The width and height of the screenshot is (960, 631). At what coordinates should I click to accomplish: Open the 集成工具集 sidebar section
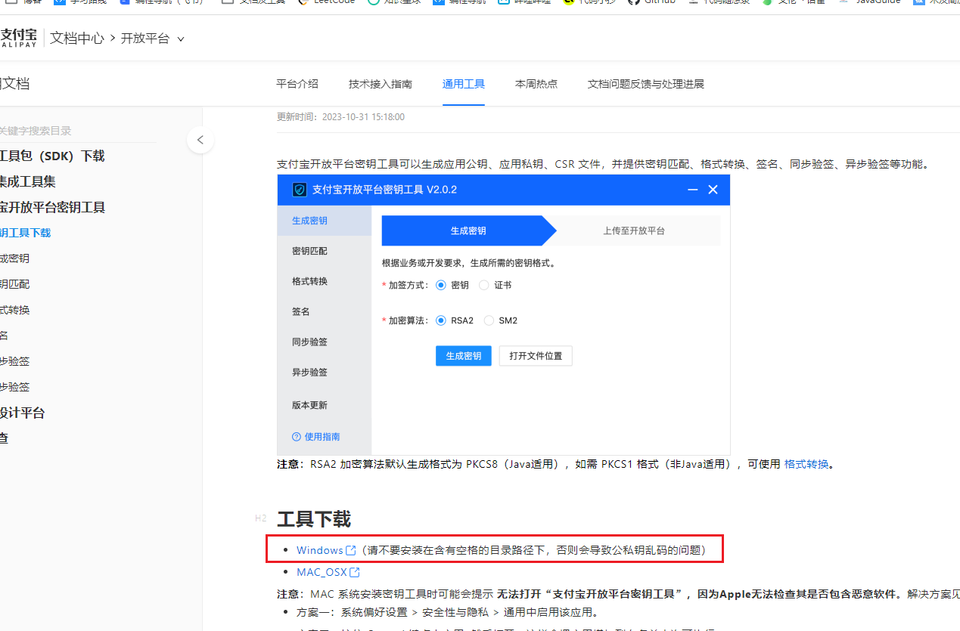(x=28, y=181)
